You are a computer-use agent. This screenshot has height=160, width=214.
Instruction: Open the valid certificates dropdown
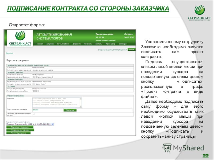30,124
